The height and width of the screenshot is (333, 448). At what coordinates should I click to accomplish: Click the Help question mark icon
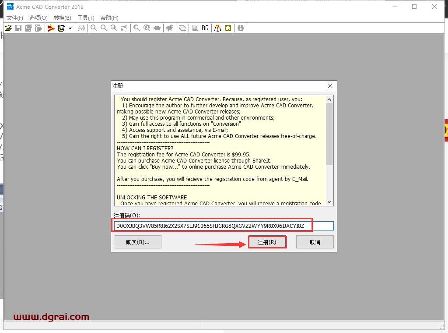click(218, 28)
